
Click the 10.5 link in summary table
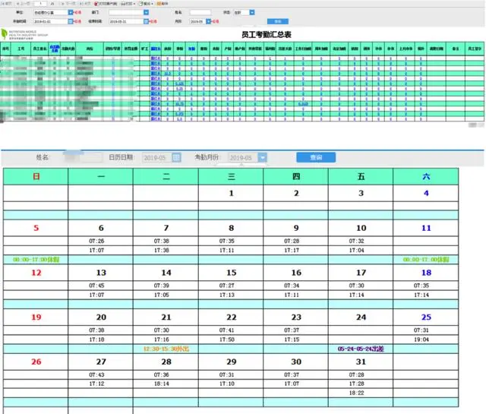(x=167, y=74)
